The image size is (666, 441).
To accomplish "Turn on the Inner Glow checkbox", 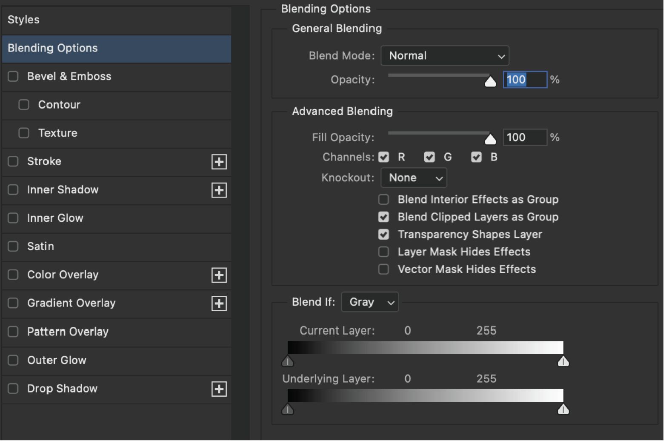I will (13, 218).
